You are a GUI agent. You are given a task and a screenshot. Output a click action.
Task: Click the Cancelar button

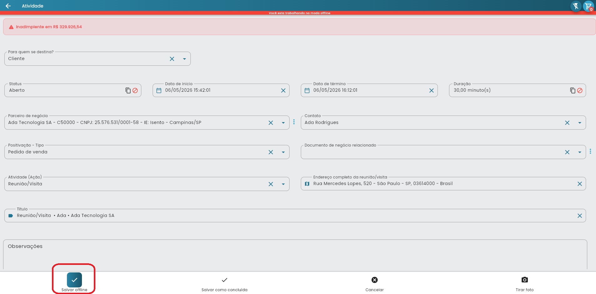point(375,284)
